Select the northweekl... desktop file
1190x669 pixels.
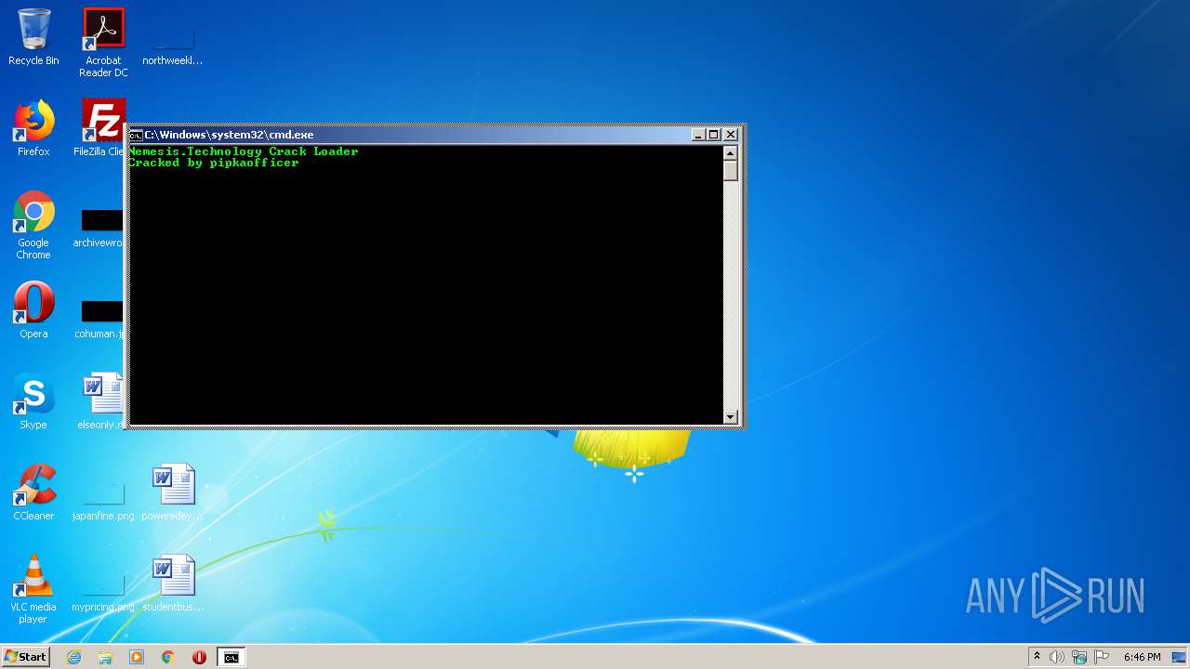pos(172,43)
